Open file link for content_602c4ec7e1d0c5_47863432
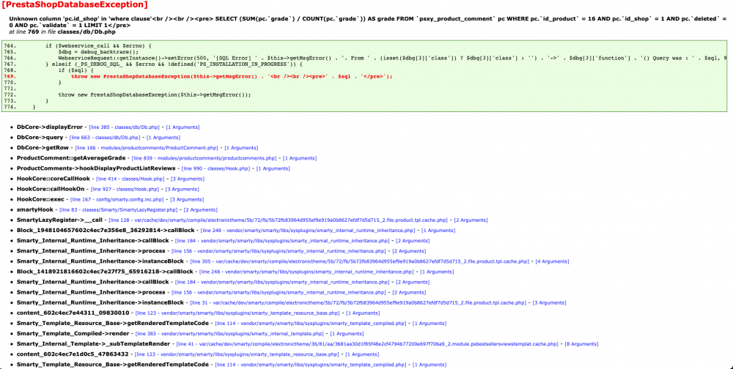The height and width of the screenshot is (369, 733). (235, 354)
